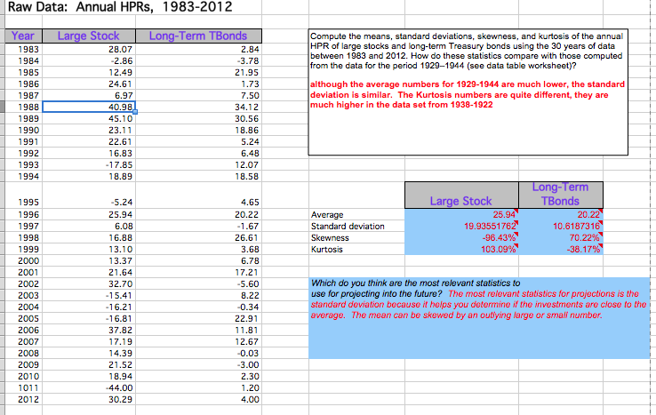Select the 30.29 cell for 2012

tap(89, 400)
